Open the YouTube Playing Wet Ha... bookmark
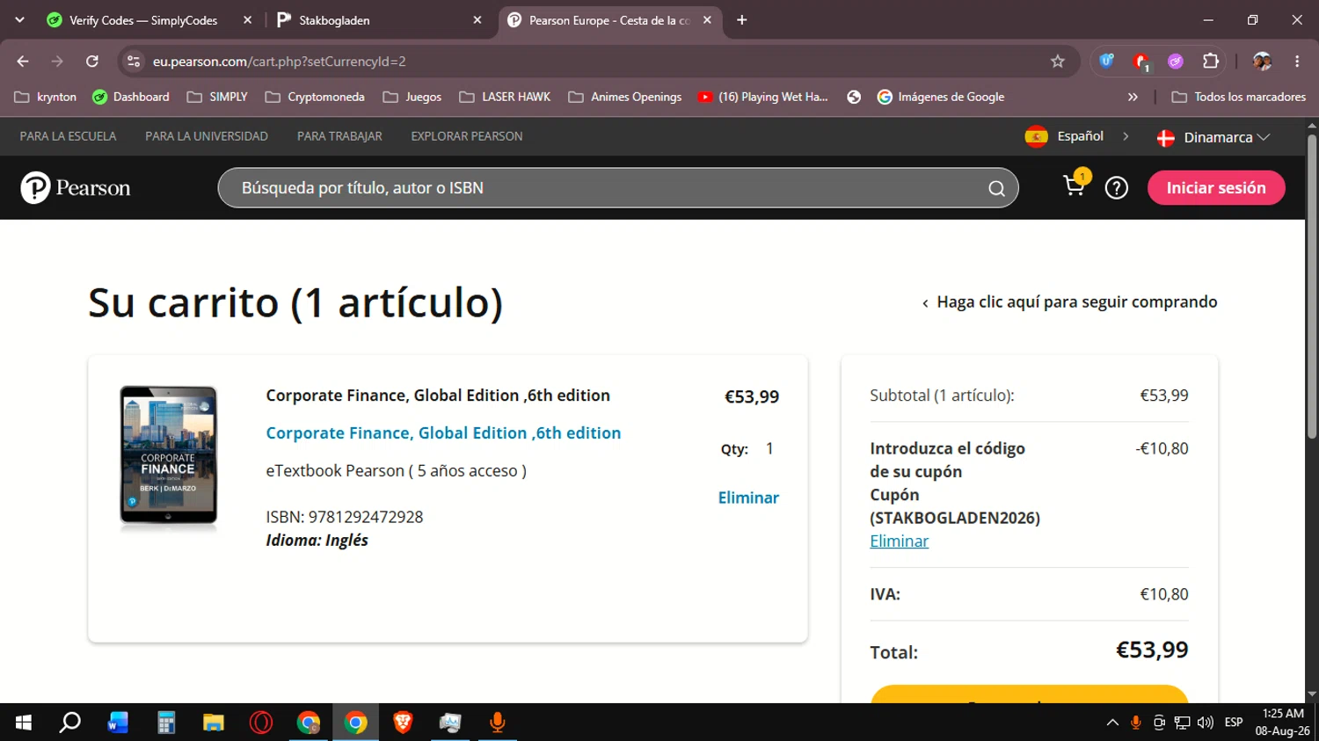Viewport: 1319px width, 741px height. 762,97
